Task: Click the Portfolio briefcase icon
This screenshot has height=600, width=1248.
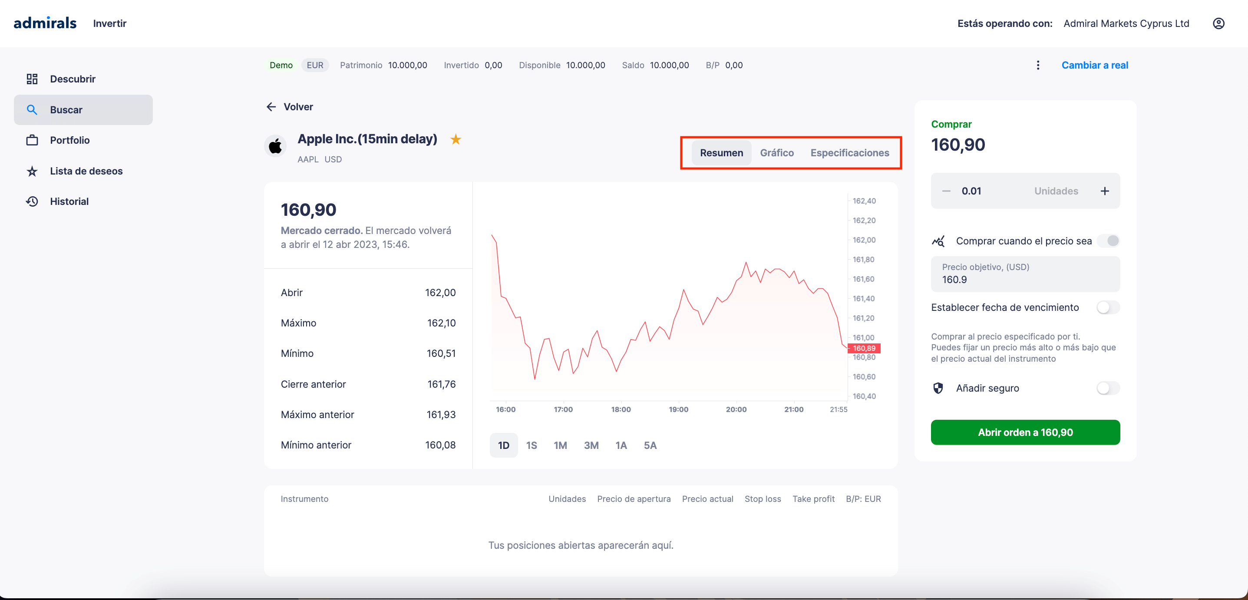Action: pyautogui.click(x=32, y=140)
